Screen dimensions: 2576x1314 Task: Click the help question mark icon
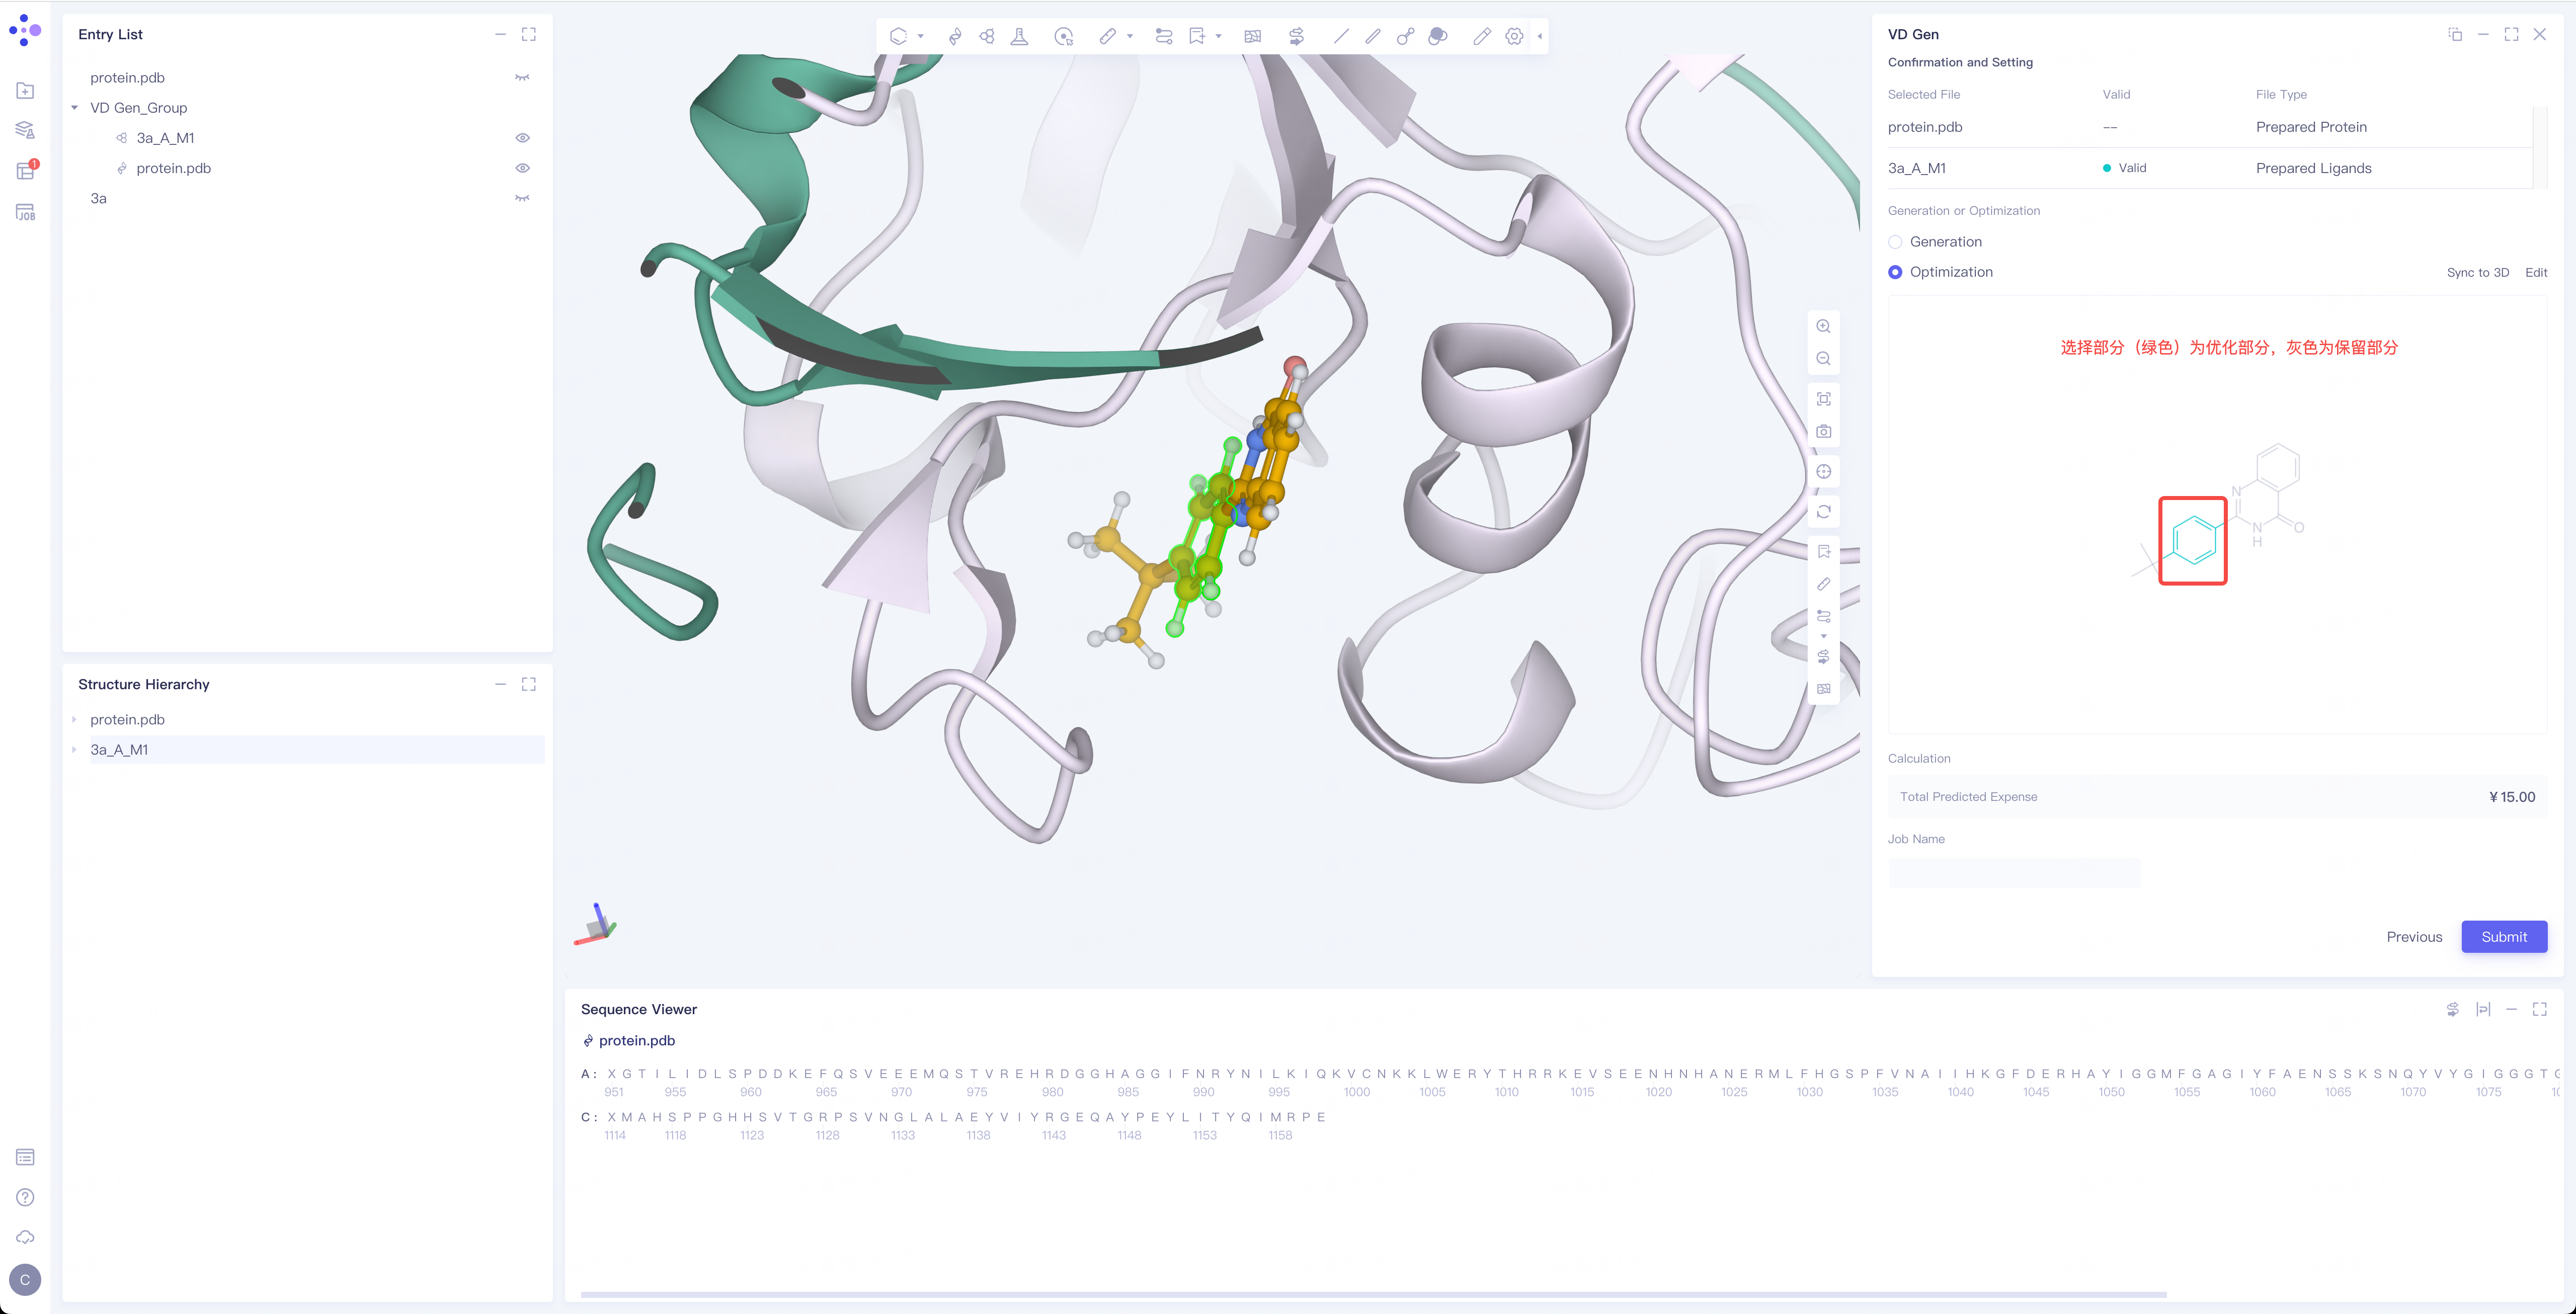tap(25, 1197)
